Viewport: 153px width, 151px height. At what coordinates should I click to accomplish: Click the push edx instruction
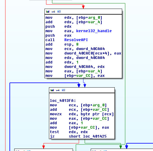click(58, 27)
